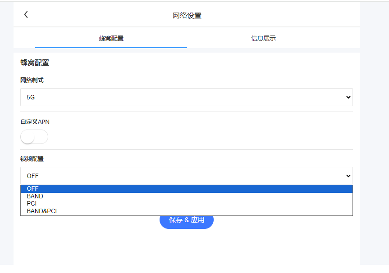Click the bold 蜂窝配置 section heading
Viewport: 389px width, 273px height.
point(35,63)
